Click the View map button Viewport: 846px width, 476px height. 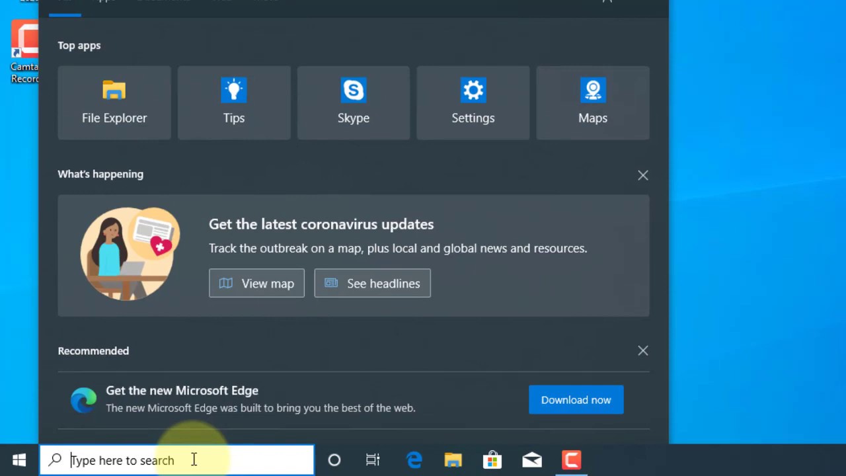256,283
